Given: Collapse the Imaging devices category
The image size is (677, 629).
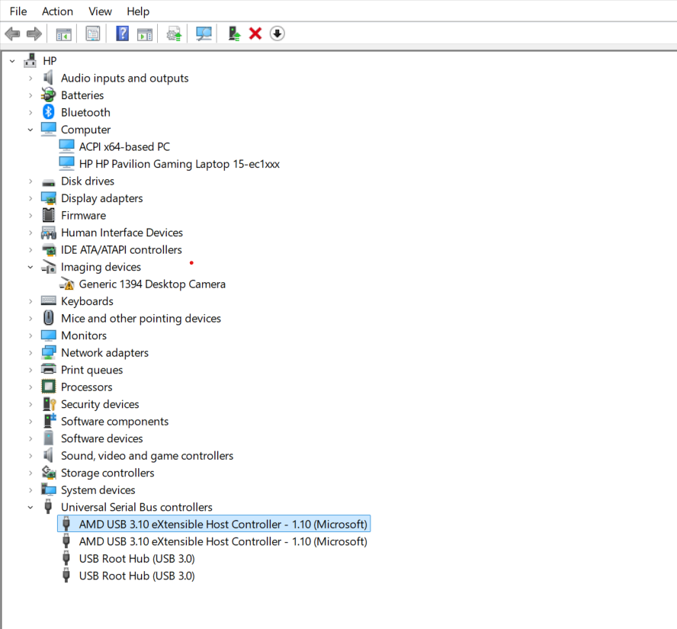Looking at the screenshot, I should click(x=30, y=266).
